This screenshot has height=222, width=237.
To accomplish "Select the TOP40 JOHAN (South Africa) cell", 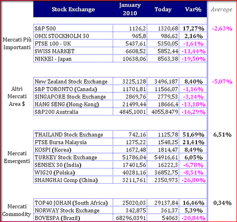I will coord(73,203).
